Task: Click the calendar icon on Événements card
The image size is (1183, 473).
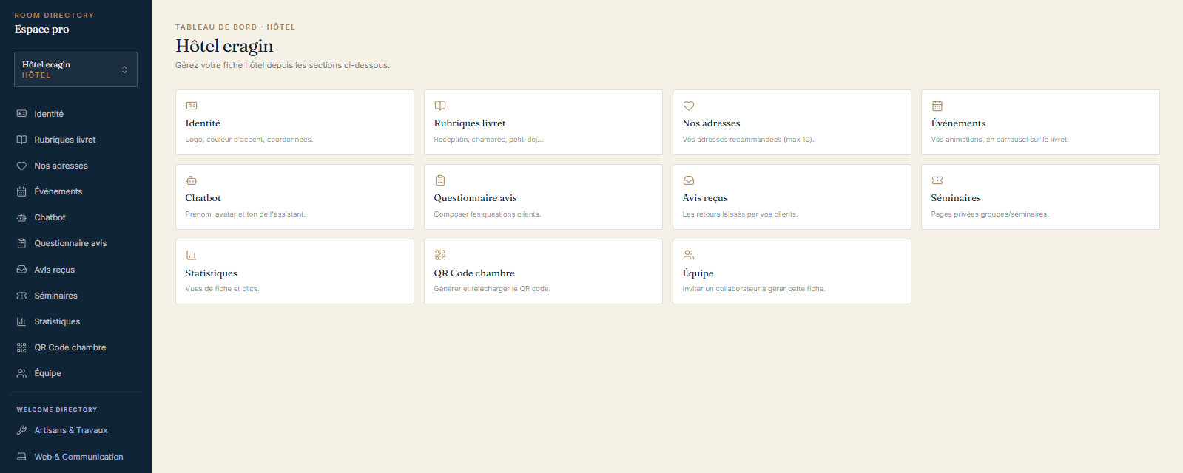Action: pyautogui.click(x=937, y=106)
